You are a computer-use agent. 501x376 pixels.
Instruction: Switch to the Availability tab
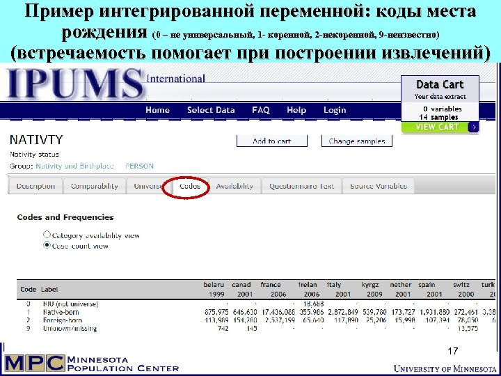pyautogui.click(x=234, y=186)
